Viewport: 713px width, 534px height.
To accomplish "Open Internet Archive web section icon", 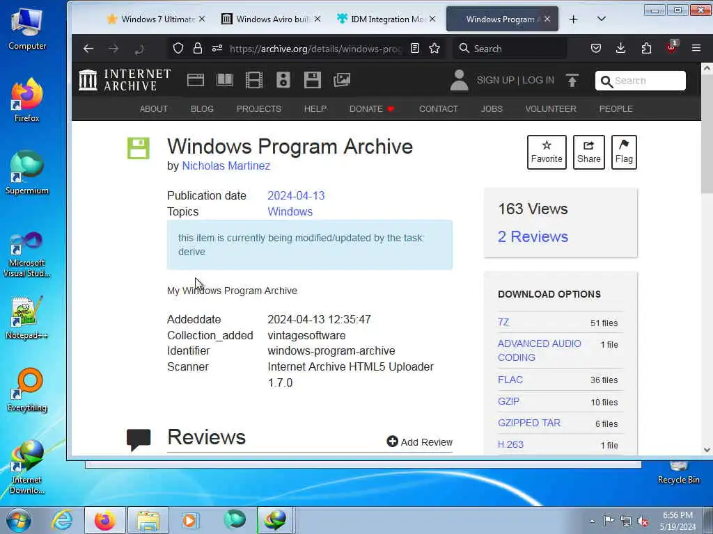I will (196, 80).
